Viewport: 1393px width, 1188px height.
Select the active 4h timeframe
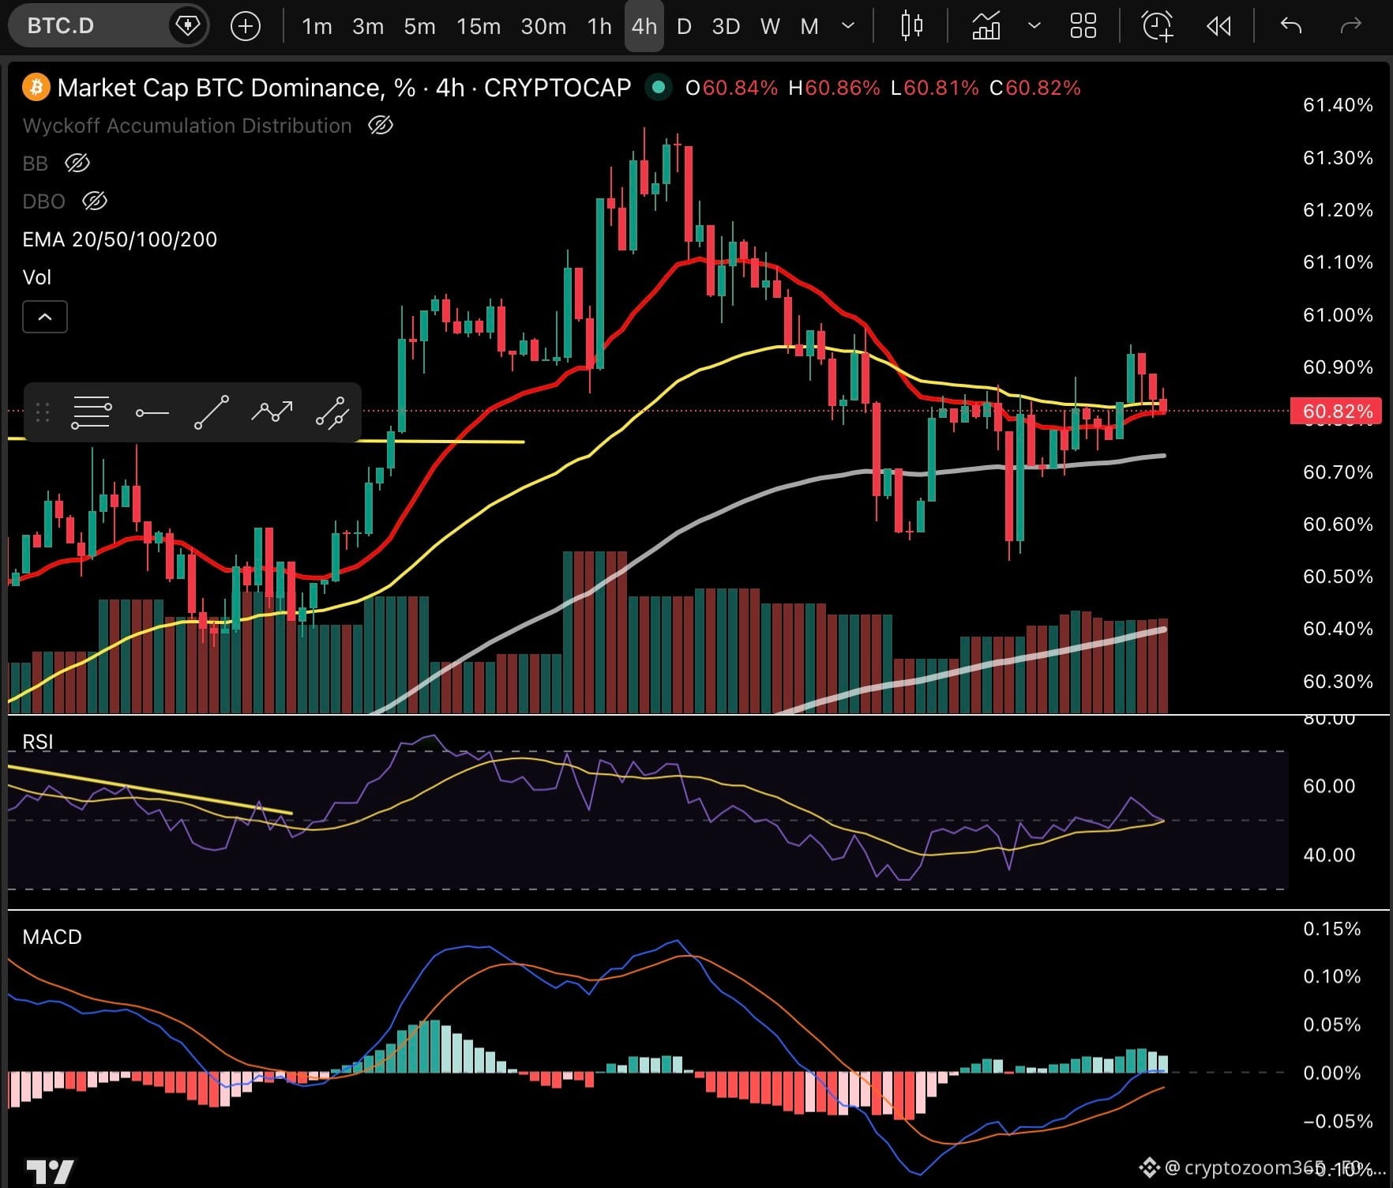(x=644, y=26)
